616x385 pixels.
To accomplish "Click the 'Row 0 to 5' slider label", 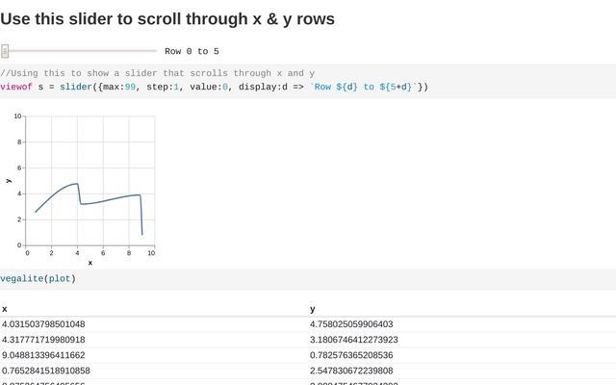I will [192, 51].
